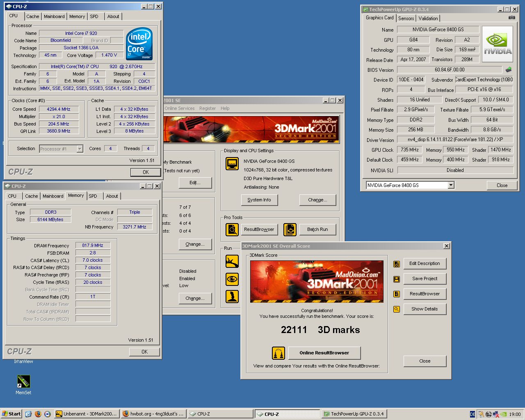Image resolution: width=525 pixels, height=420 pixels.
Task: Click the icon beside Edit Description
Action: pos(397,264)
